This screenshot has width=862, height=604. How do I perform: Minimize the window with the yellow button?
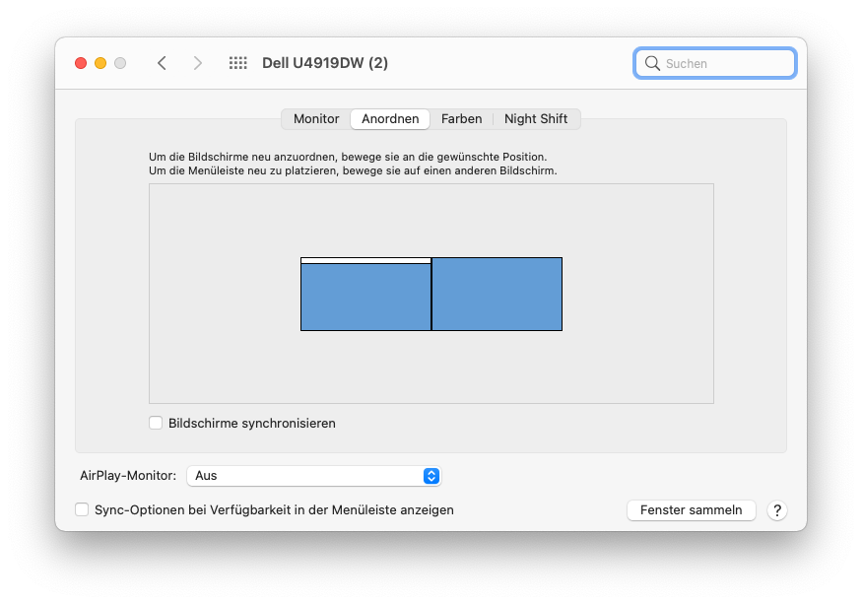(x=100, y=63)
